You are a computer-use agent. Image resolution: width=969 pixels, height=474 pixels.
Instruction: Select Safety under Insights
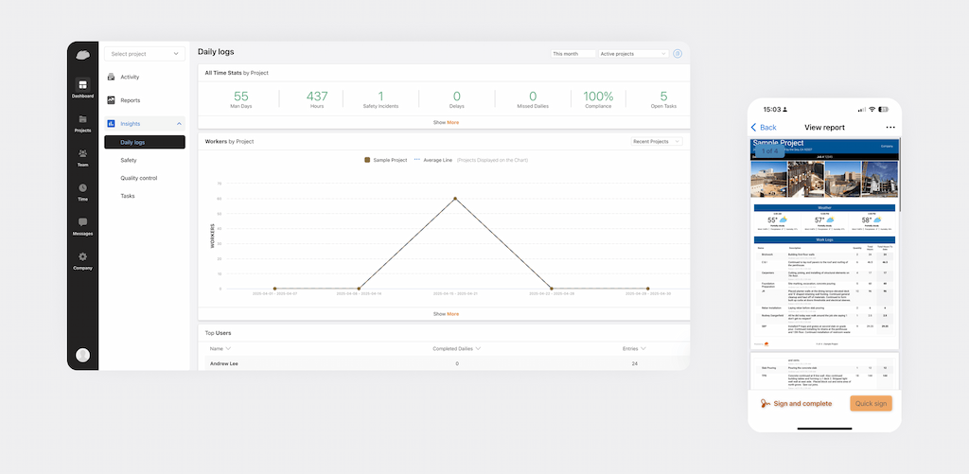pos(129,160)
